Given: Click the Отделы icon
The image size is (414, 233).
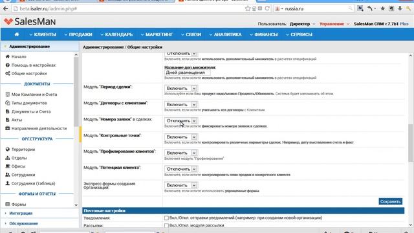Looking at the screenshot, I should point(7,158).
